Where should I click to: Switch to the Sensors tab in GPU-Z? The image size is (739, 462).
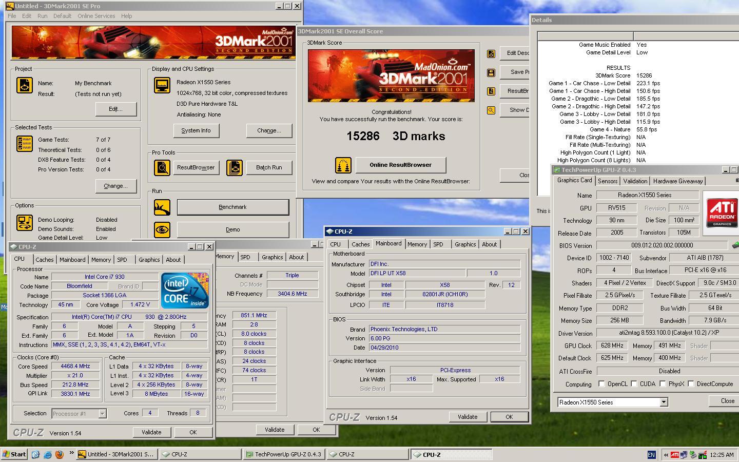[608, 181]
